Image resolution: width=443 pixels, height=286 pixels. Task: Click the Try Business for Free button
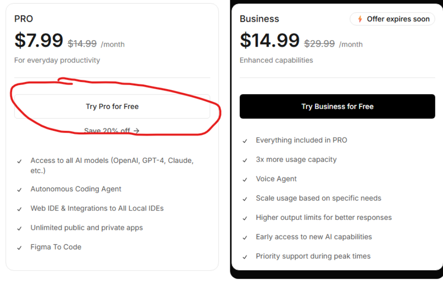(x=337, y=106)
